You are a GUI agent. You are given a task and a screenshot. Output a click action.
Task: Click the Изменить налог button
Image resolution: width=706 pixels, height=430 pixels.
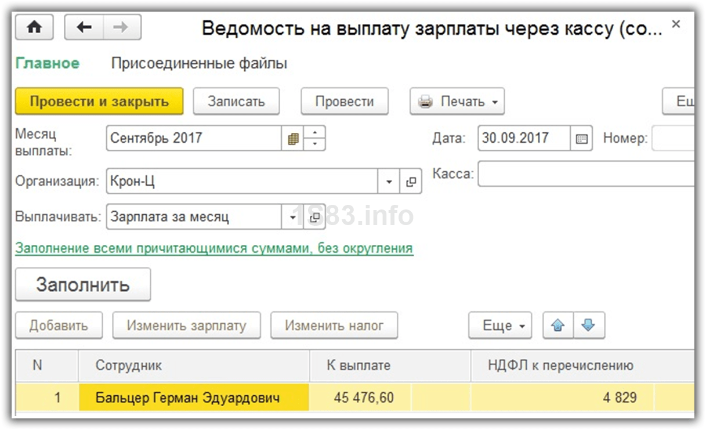tap(334, 326)
